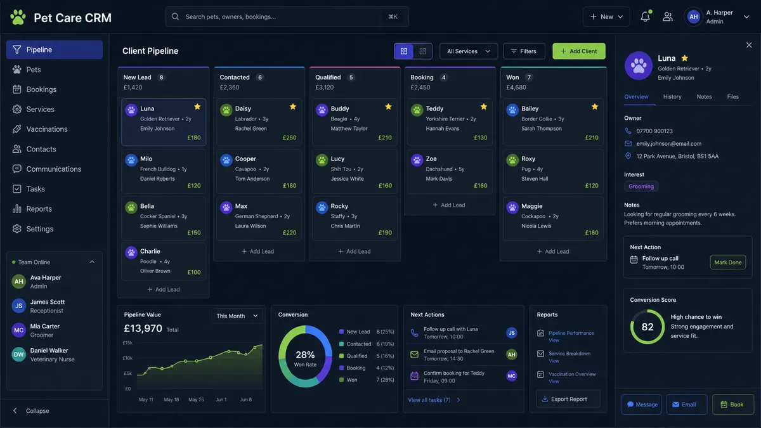Collapse the sidebar
This screenshot has width=761, height=428.
(x=30, y=411)
